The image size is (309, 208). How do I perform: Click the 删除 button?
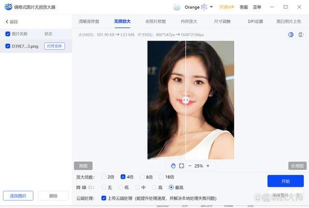(53, 196)
